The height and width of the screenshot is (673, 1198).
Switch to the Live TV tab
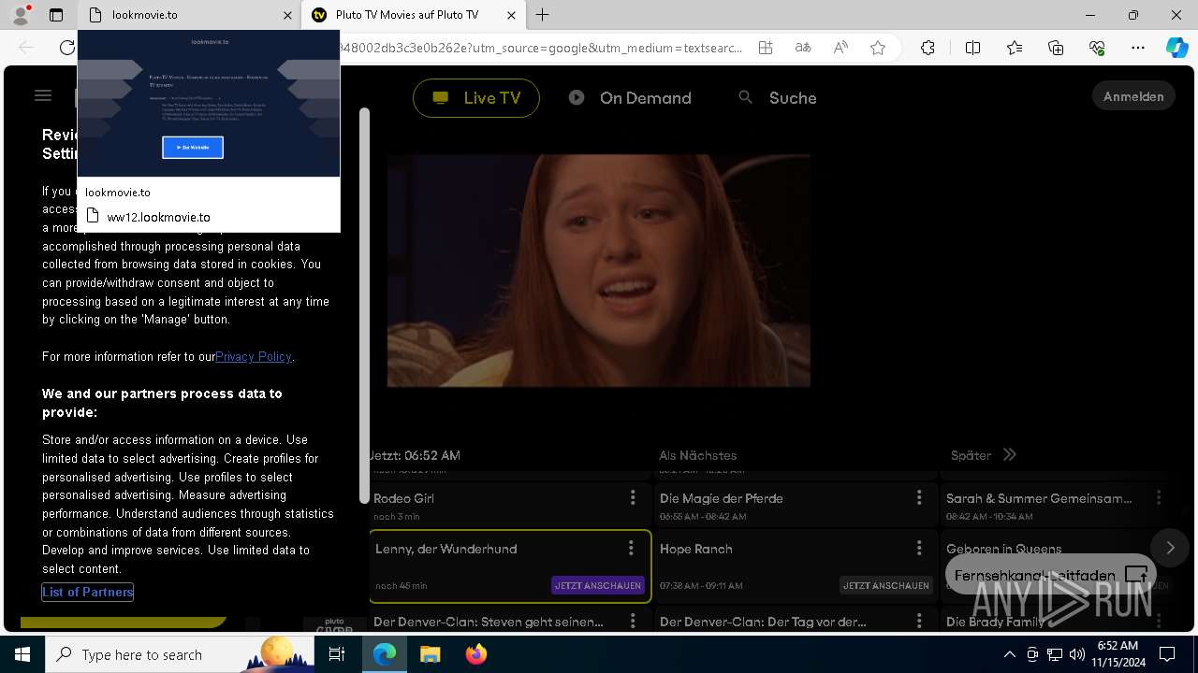(476, 98)
